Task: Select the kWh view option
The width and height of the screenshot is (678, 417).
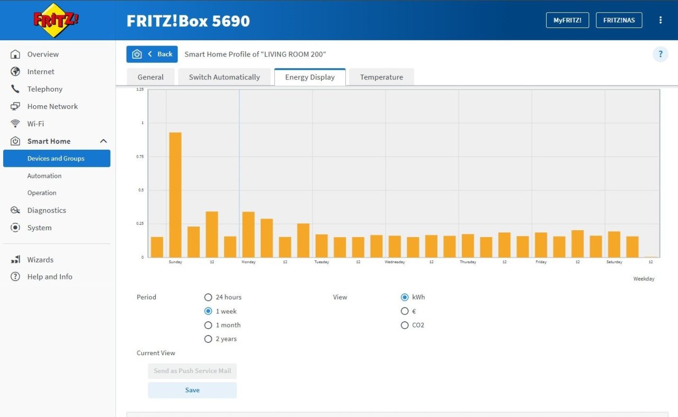Action: point(405,297)
